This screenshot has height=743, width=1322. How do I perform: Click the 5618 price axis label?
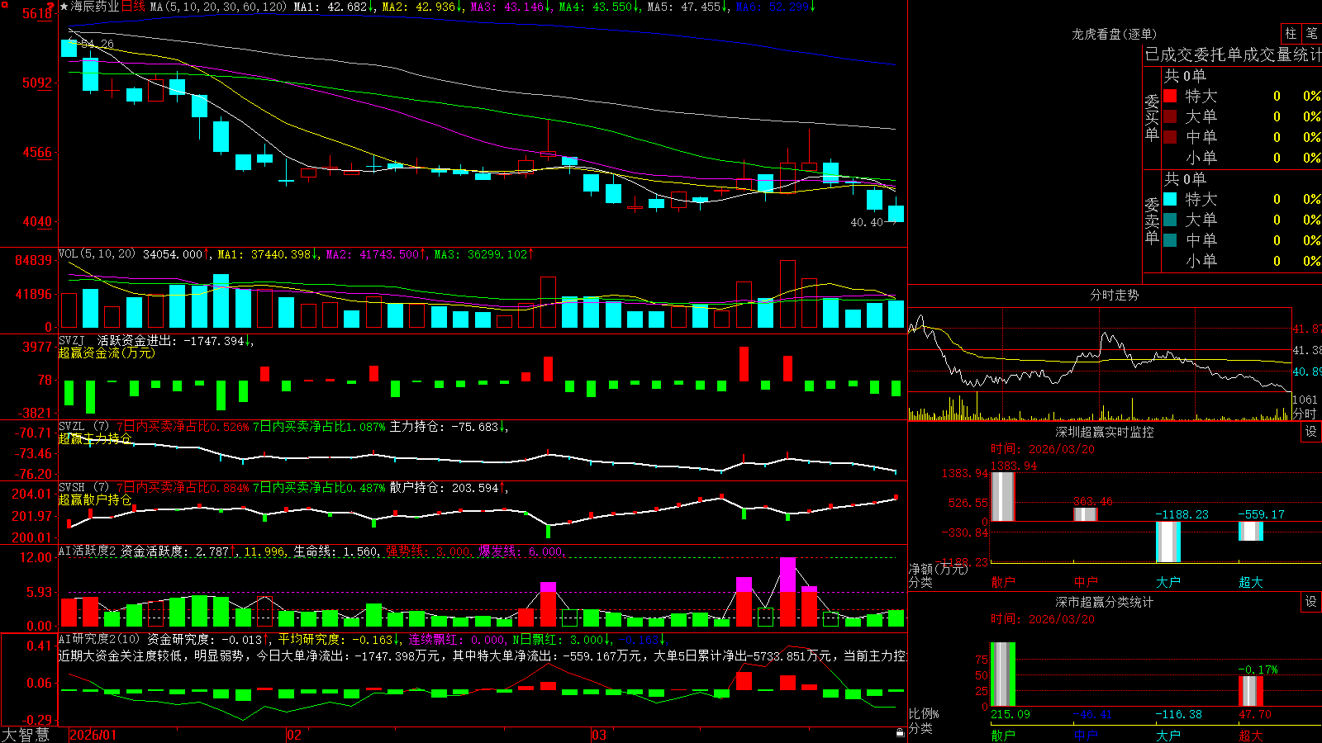point(37,13)
